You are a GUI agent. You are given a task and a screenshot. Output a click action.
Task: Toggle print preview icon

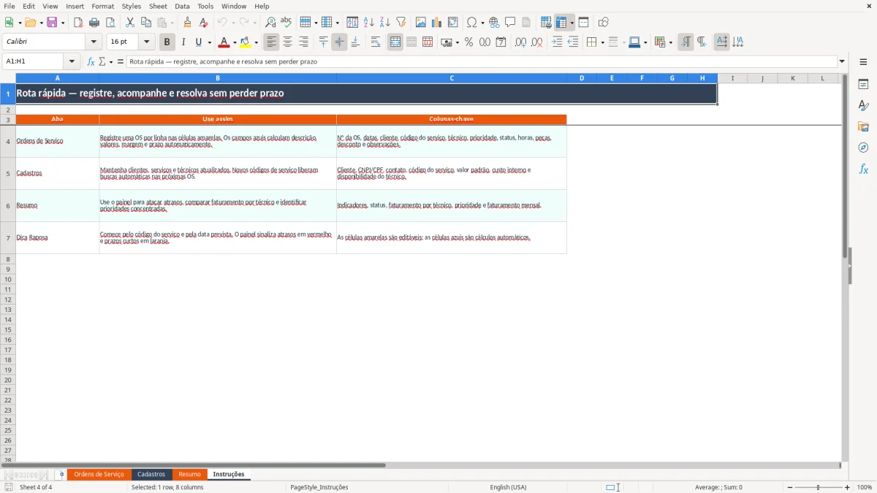pyautogui.click(x=110, y=23)
